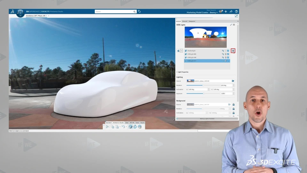Viewport: 307px width, 173px height.
Task: Toggle lock for Background Inclination
Action: tap(233, 113)
